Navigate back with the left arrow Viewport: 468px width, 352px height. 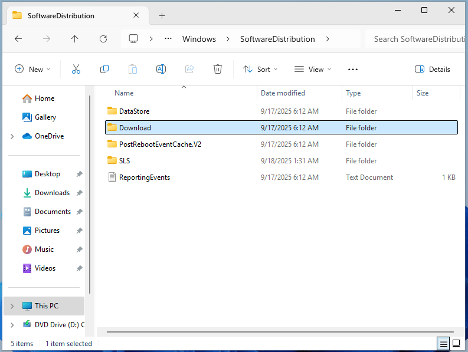point(18,39)
